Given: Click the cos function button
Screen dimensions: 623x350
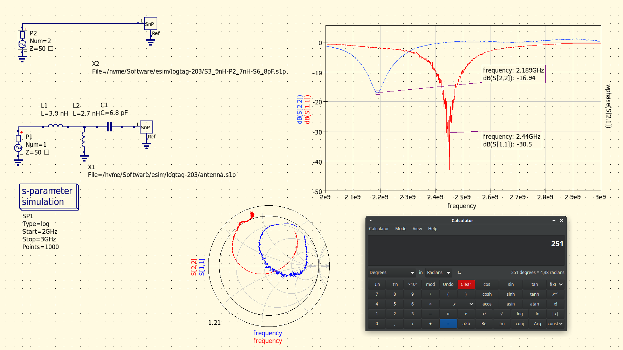Looking at the screenshot, I should pos(487,284).
